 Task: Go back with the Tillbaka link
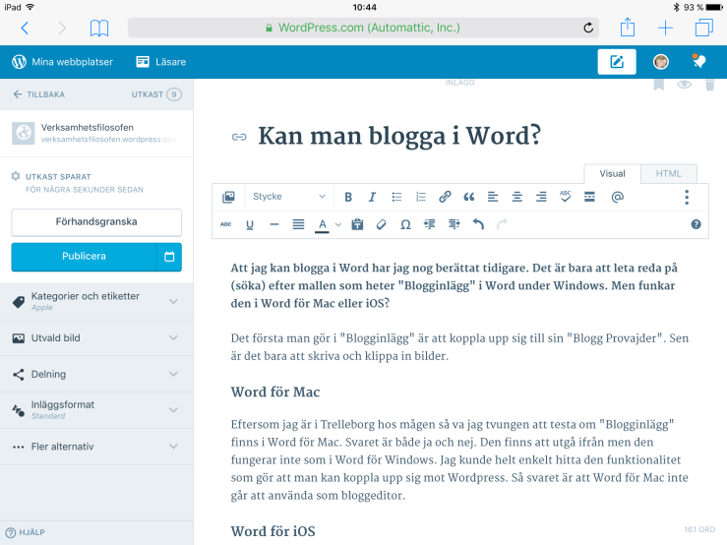(39, 94)
